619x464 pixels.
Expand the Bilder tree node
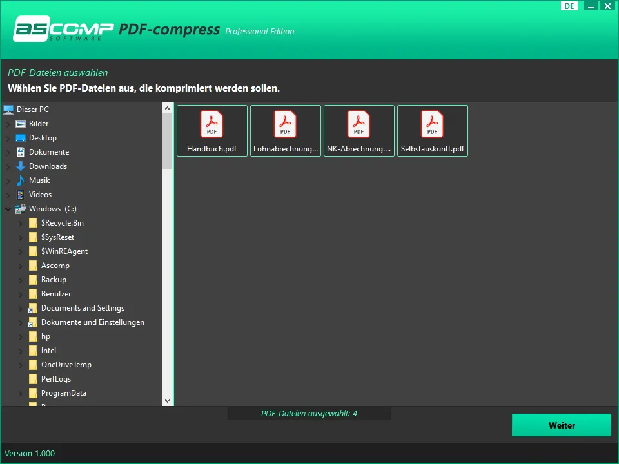[8, 124]
